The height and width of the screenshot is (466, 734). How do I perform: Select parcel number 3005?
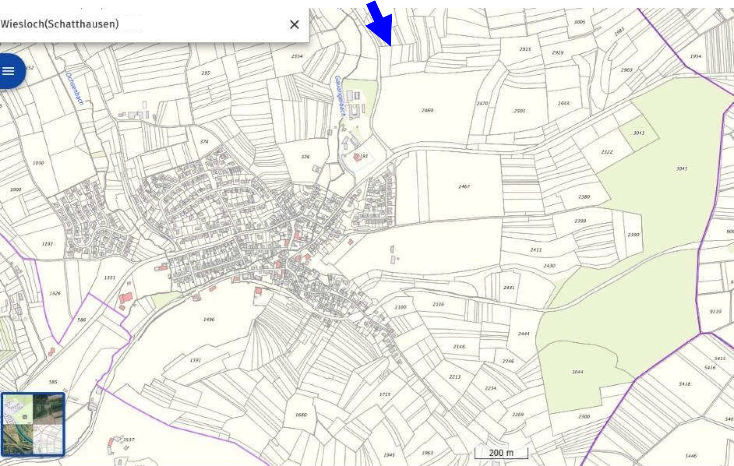coord(579,22)
